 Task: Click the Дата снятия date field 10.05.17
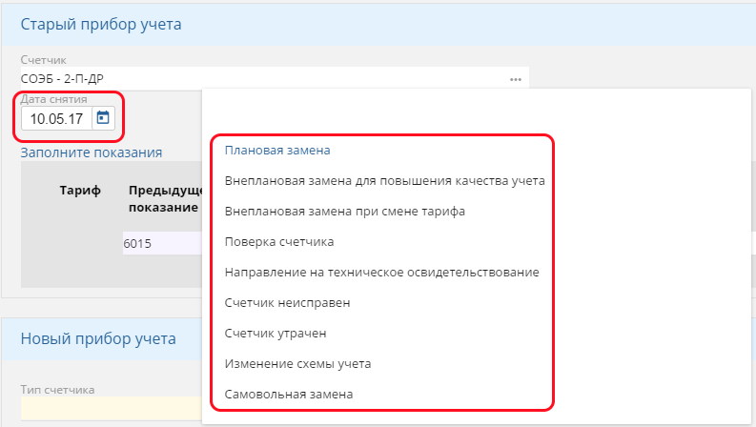pos(56,118)
